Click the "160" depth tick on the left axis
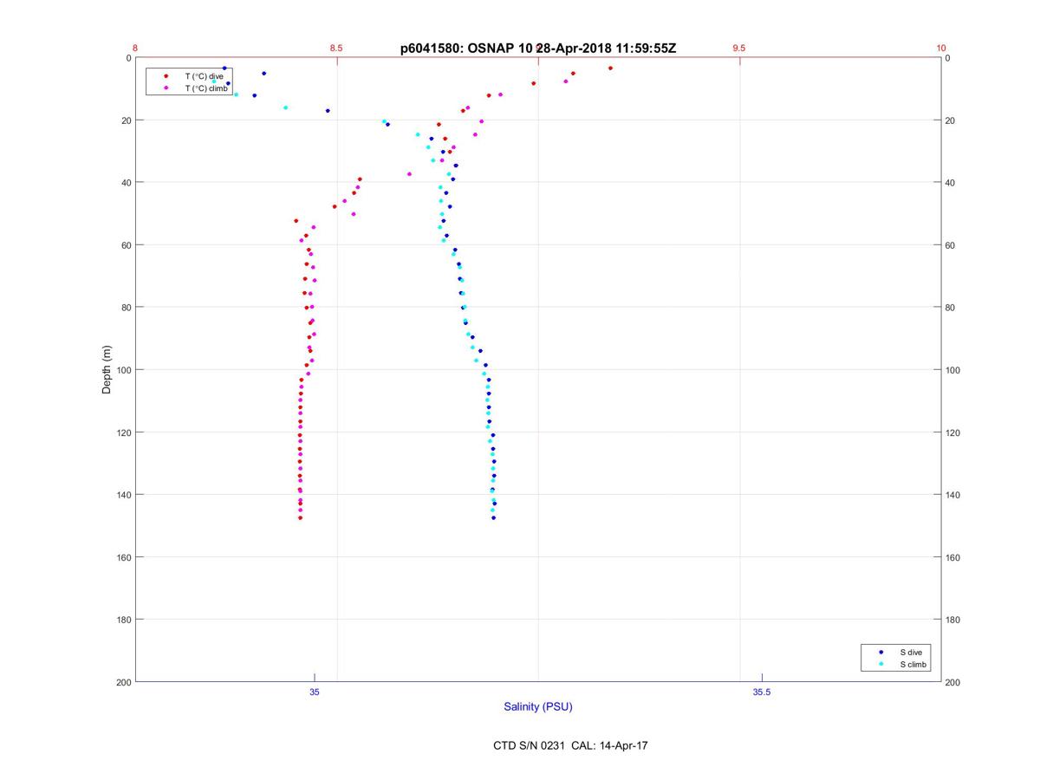Viewport: 1040px width, 767px height. [123, 557]
